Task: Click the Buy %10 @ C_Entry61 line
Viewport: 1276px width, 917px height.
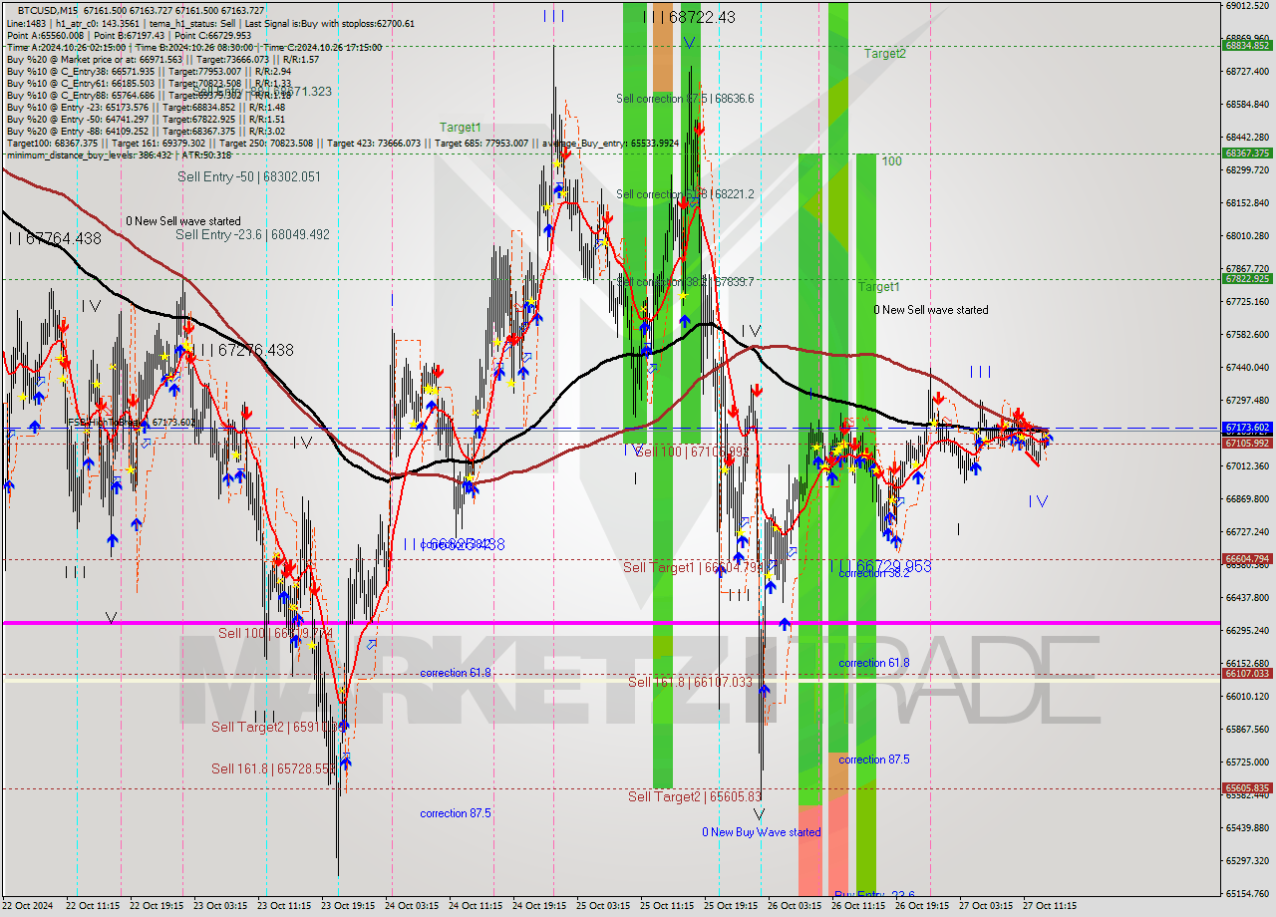Action: (149, 83)
